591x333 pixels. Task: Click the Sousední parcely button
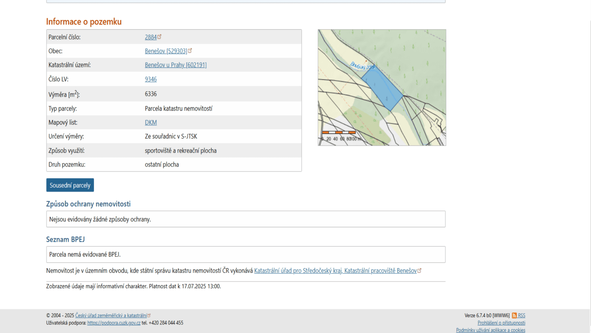(x=70, y=185)
